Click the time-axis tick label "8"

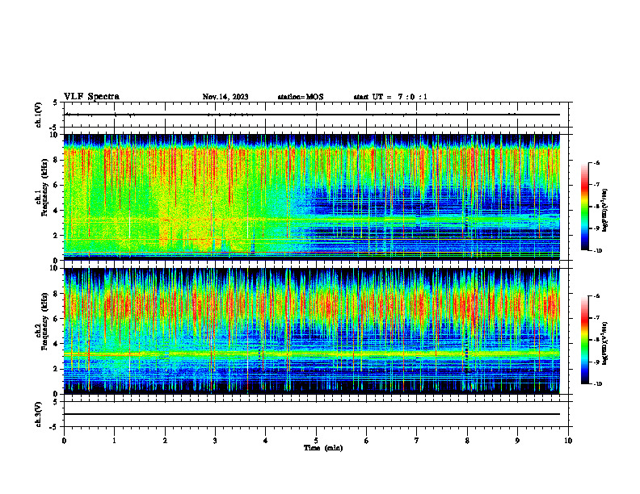467,441
